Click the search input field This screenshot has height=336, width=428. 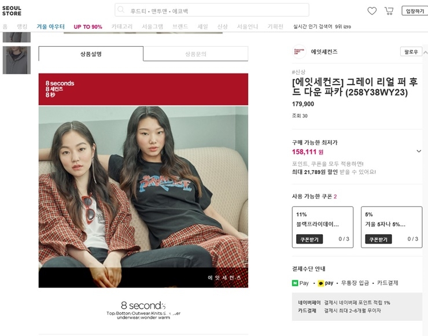tap(212, 10)
